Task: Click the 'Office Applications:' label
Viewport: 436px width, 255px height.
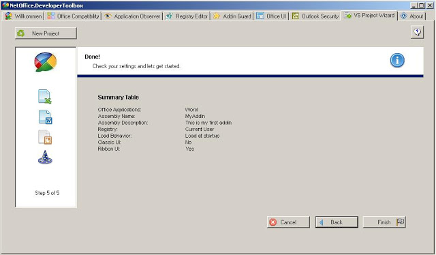Action: (120, 110)
